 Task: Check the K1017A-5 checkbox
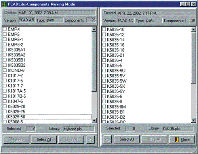pyautogui.click(x=5, y=91)
